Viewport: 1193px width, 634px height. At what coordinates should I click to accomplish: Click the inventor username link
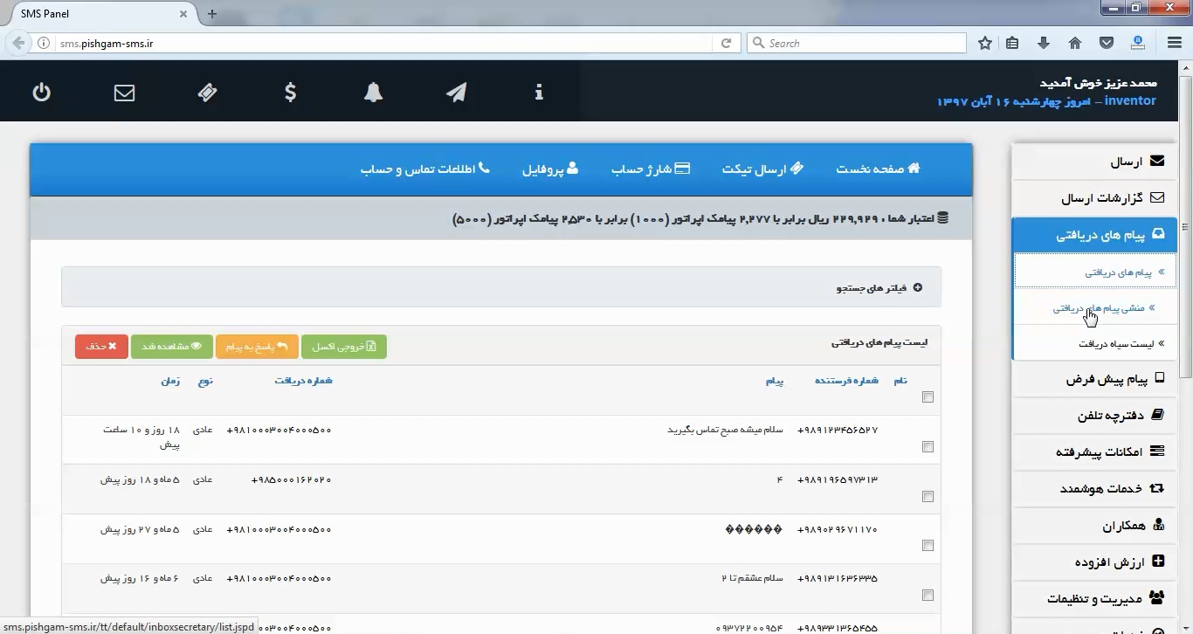point(1130,101)
